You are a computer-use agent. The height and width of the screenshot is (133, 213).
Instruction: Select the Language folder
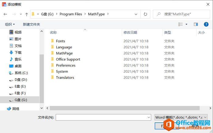pyautogui.click(x=64, y=47)
